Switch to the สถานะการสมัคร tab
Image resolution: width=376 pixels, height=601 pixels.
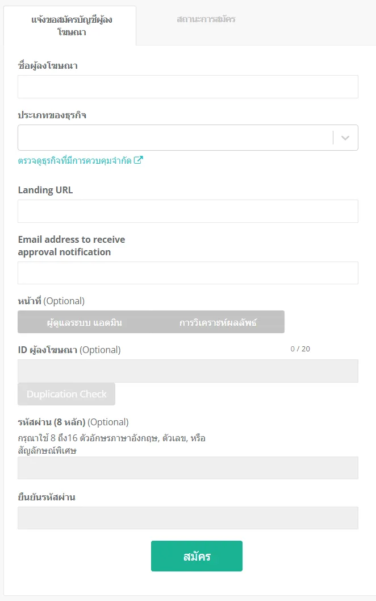[206, 19]
